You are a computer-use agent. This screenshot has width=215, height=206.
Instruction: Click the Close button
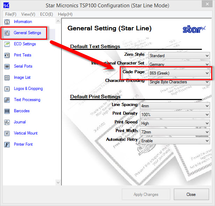[x=191, y=194]
